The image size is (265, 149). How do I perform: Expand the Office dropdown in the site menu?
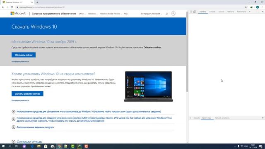(x=82, y=14)
